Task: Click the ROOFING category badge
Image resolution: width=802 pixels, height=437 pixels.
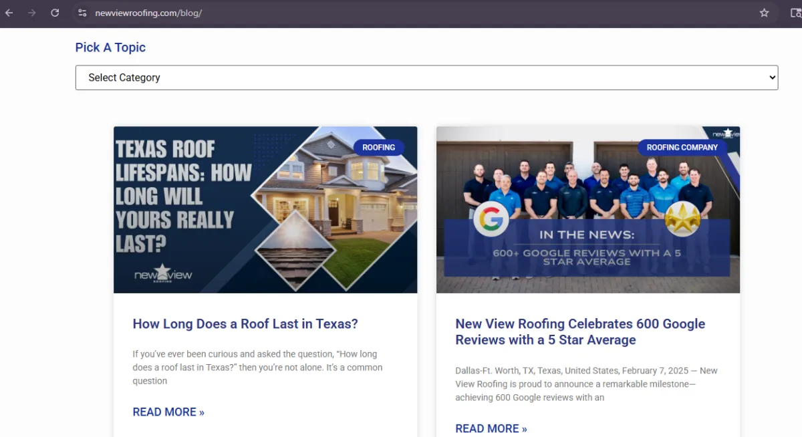Action: tap(378, 147)
